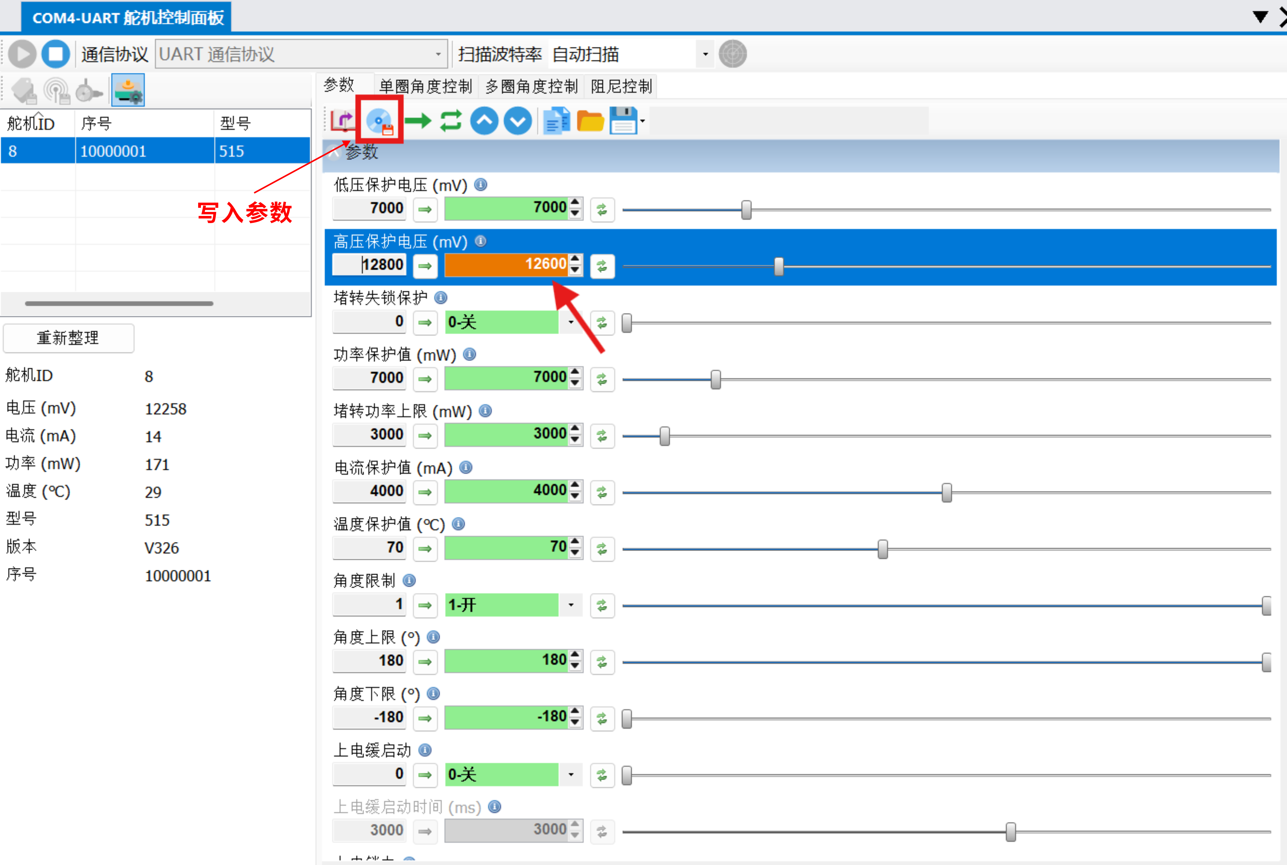Click the blue stop button
Screen dimensions: 1287x865
click(56, 54)
